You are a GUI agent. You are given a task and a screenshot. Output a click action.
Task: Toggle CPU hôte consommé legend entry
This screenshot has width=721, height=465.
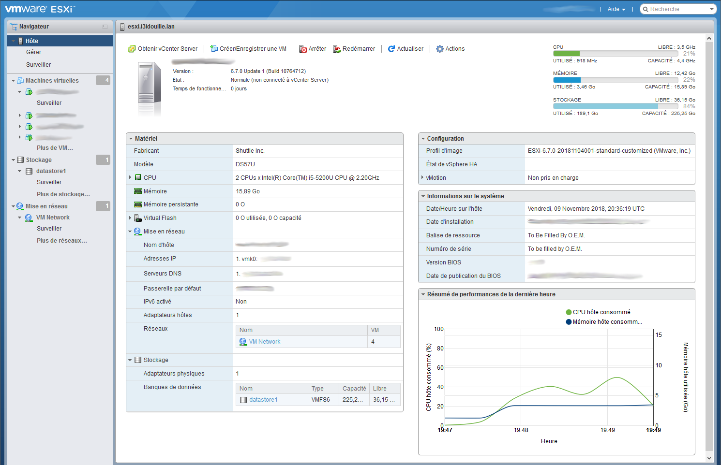tap(598, 312)
